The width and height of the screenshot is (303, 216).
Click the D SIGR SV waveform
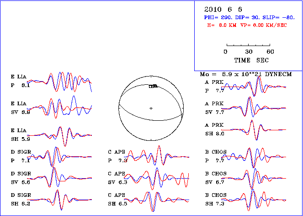pyautogui.click(x=59, y=177)
